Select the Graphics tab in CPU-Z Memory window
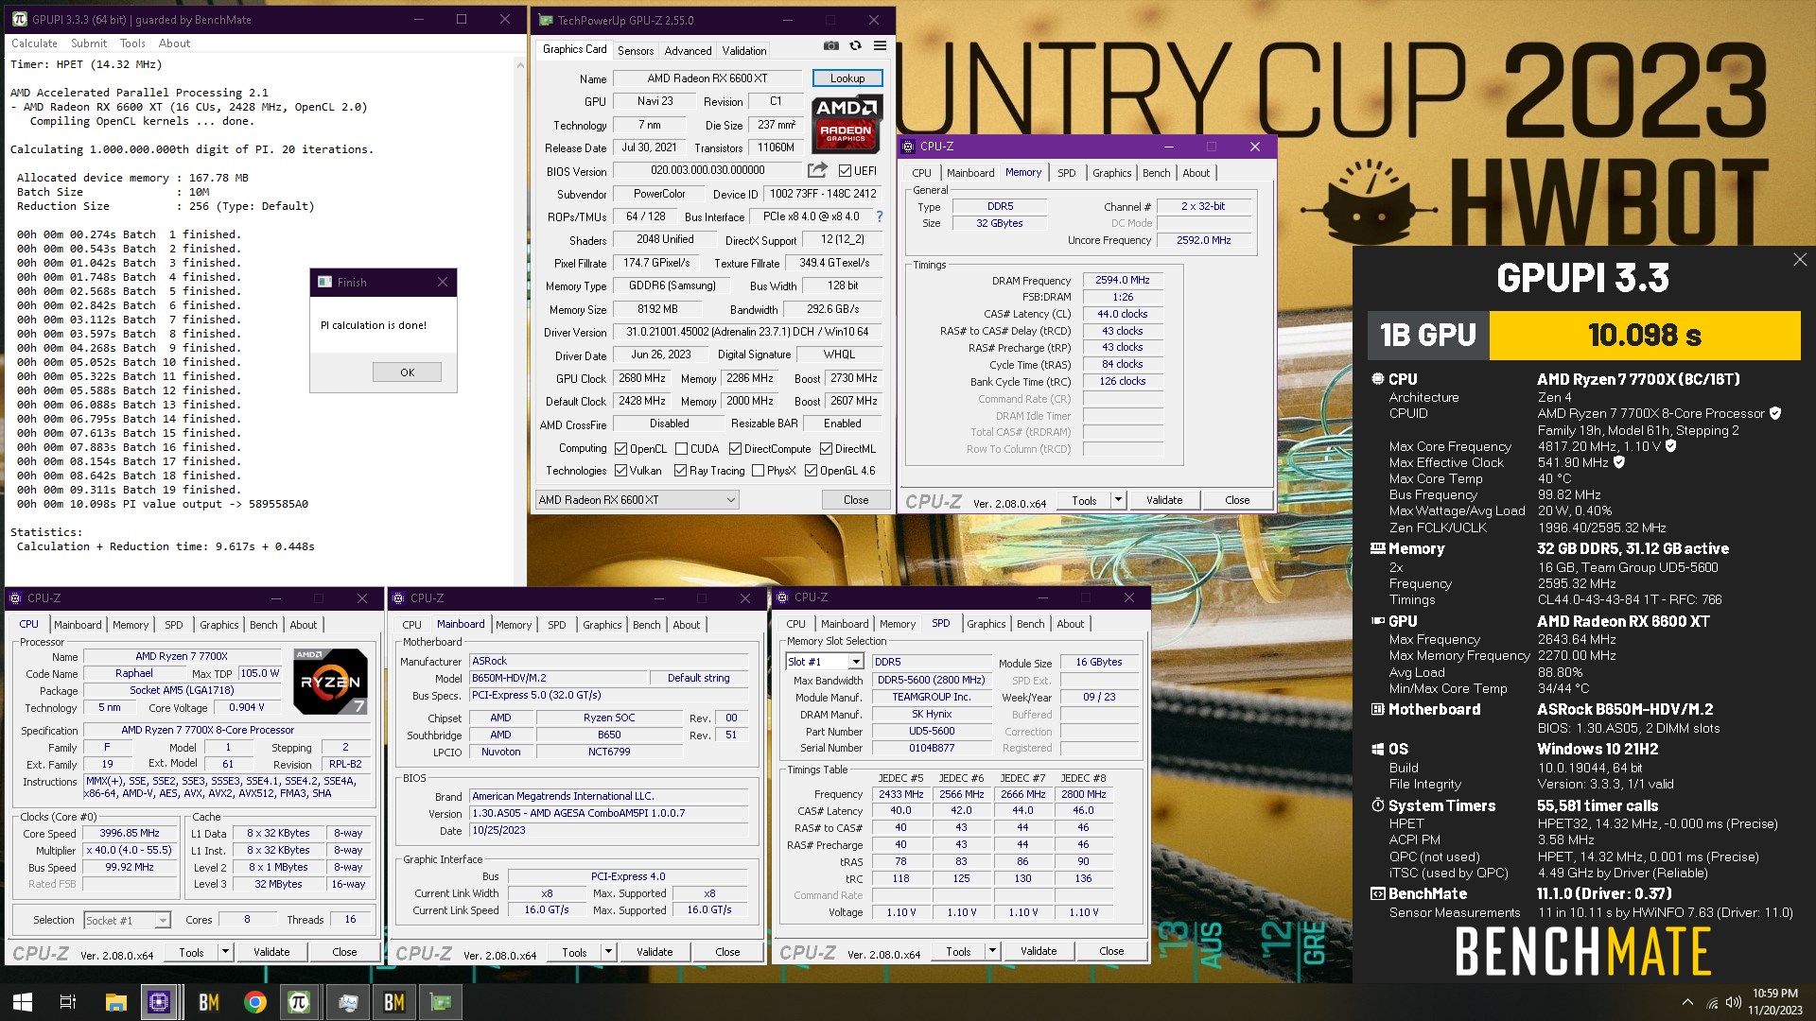1816x1021 pixels. point(1111,173)
